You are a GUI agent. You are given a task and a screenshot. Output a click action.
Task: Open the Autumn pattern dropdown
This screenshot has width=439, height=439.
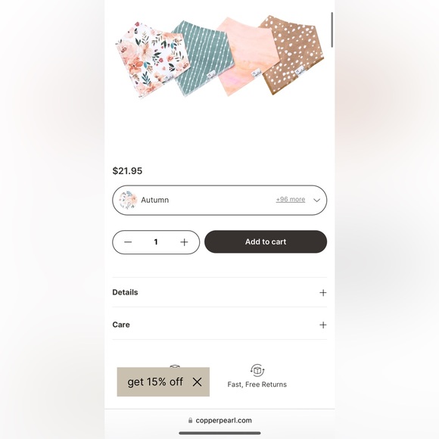point(219,200)
